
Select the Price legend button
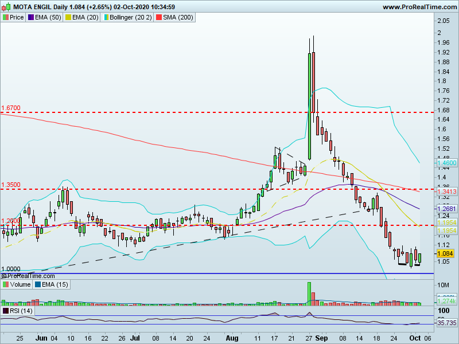point(13,18)
